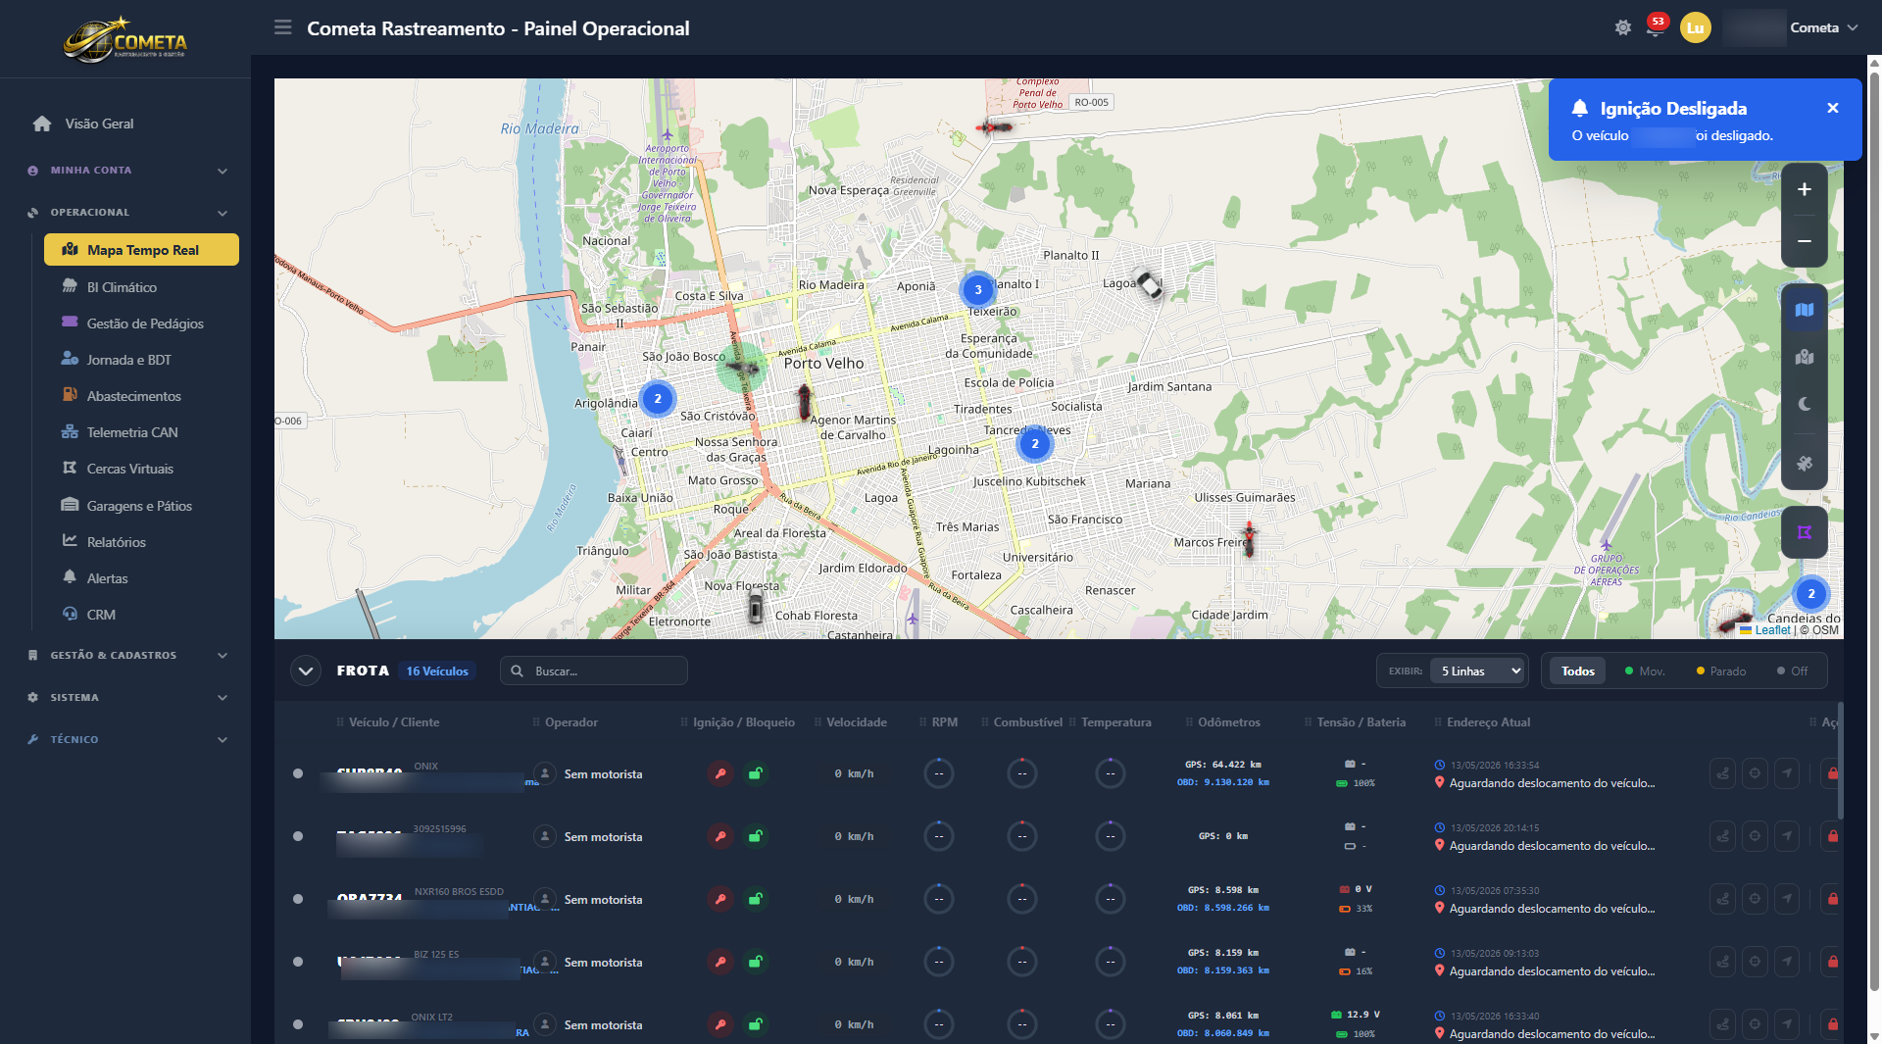Collapse the Operacional section
This screenshot has height=1044, width=1882.
click(x=125, y=213)
